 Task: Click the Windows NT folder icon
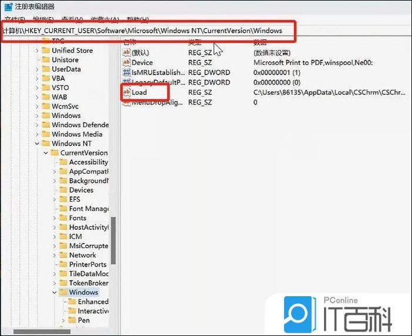point(46,143)
